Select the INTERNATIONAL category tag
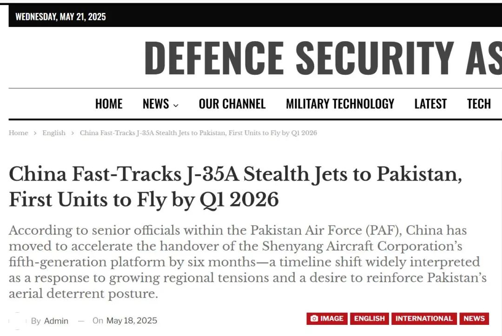 (424, 319)
